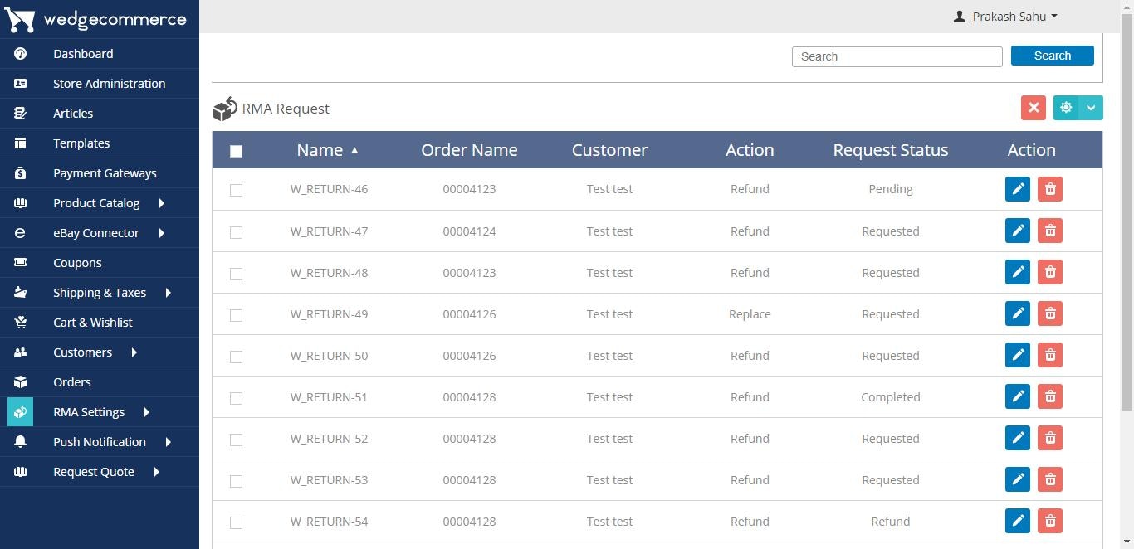Screen dimensions: 1134x549
Task: Expand the eBay Connector submenu arrow
Action: [x=161, y=233]
